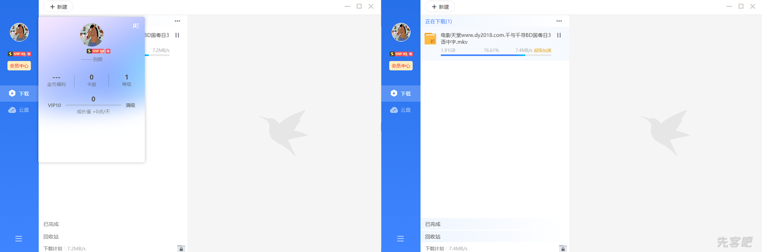
Task: Click the BT folder icon of the mkv download
Action: pos(430,39)
